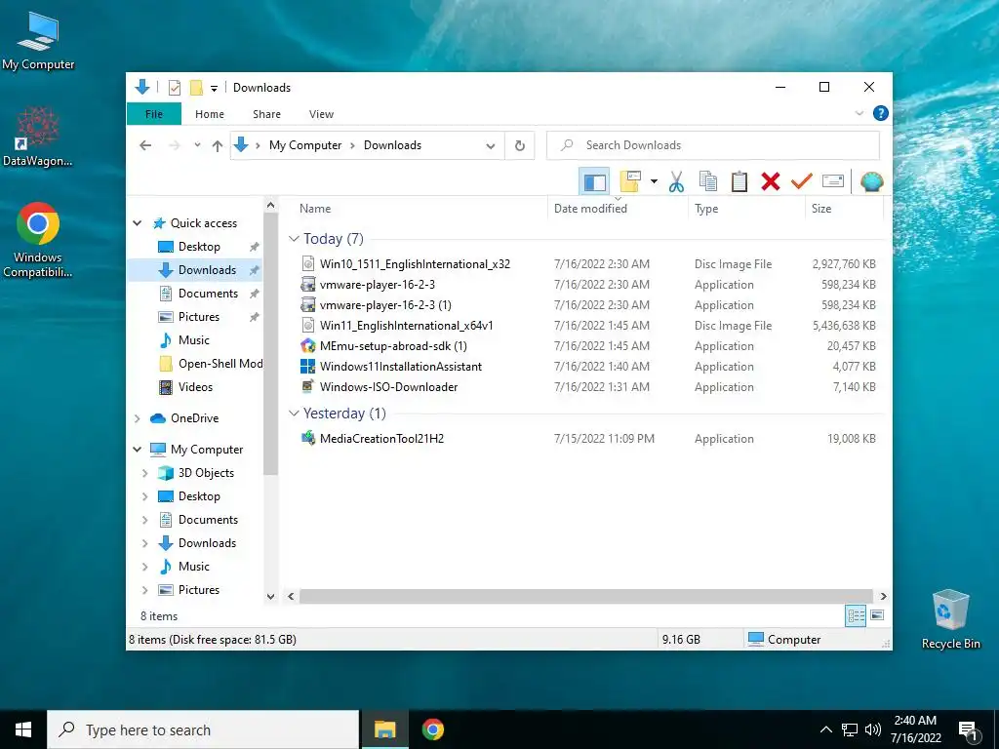Select Win11_EnglishInternational_x64v1 file
999x749 pixels.
click(x=588, y=325)
